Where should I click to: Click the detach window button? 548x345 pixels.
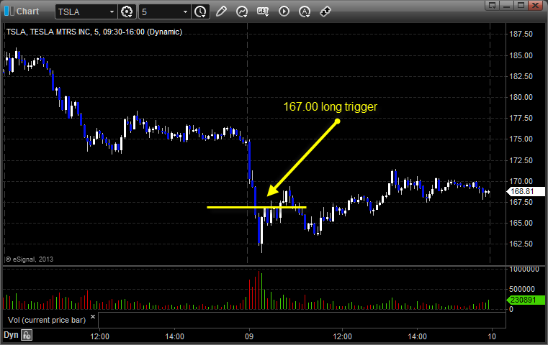tap(492, 5)
